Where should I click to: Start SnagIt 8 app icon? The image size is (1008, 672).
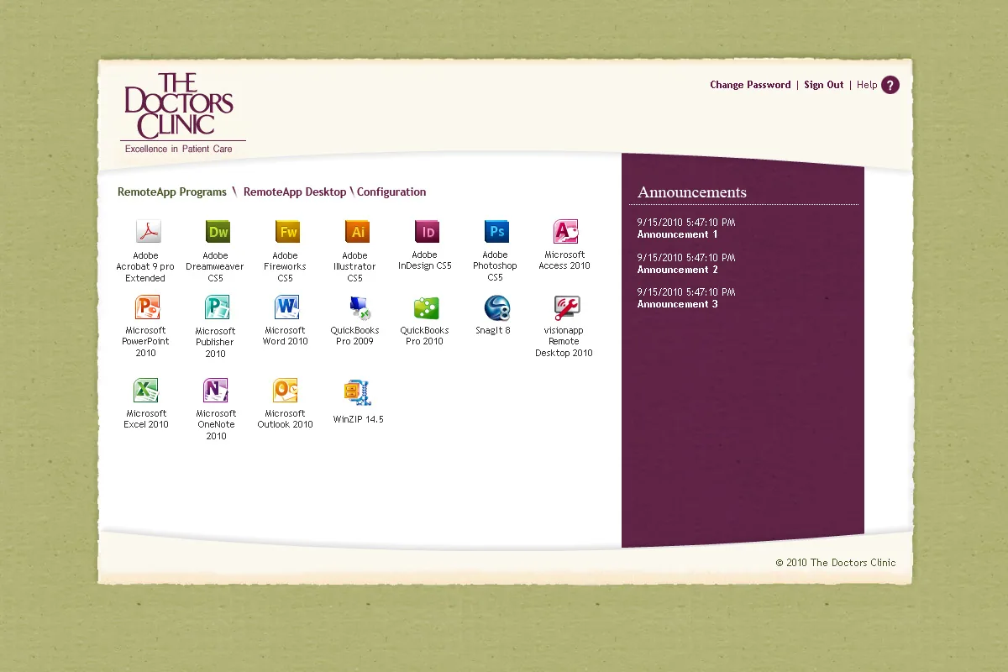tap(496, 307)
